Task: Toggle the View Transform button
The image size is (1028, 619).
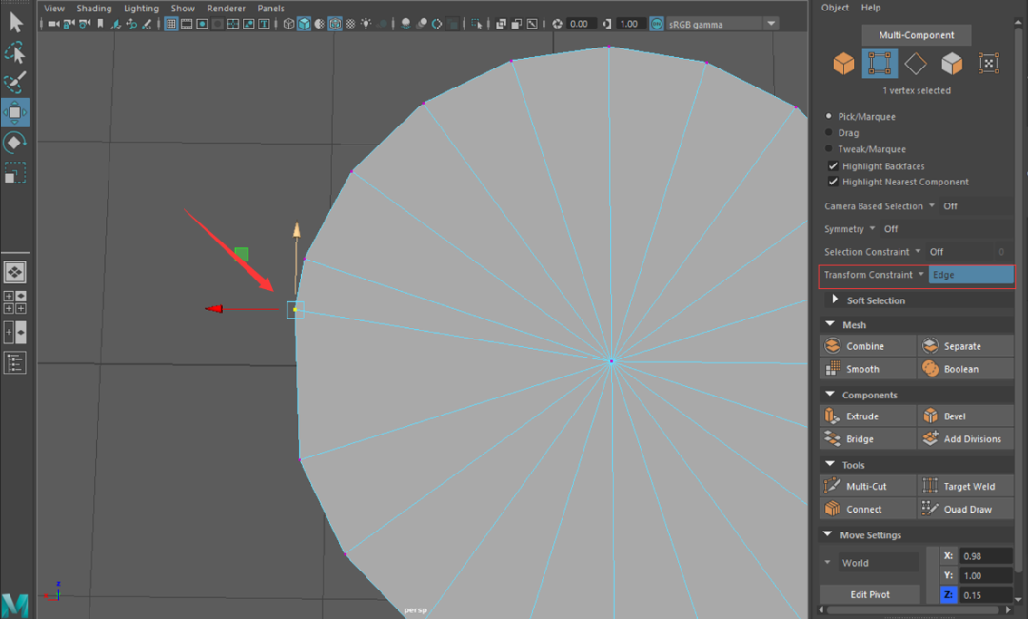Action: pyautogui.click(x=657, y=24)
